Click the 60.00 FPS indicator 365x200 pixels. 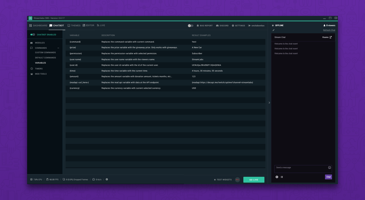click(x=52, y=180)
